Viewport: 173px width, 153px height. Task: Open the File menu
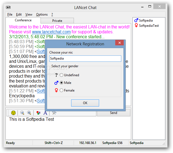(10, 14)
